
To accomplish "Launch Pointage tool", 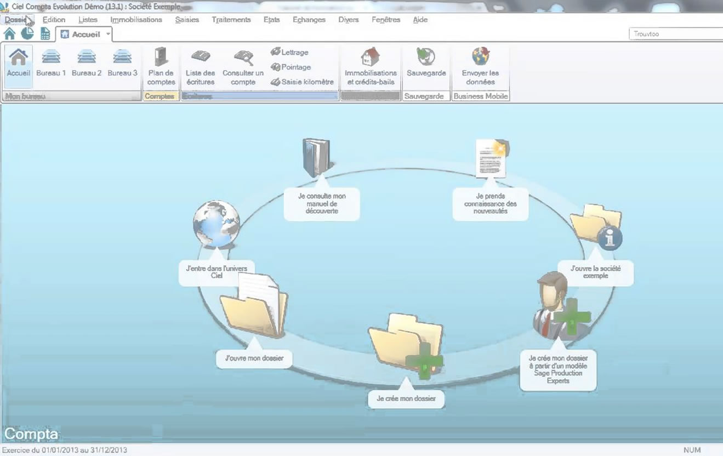I will point(291,67).
